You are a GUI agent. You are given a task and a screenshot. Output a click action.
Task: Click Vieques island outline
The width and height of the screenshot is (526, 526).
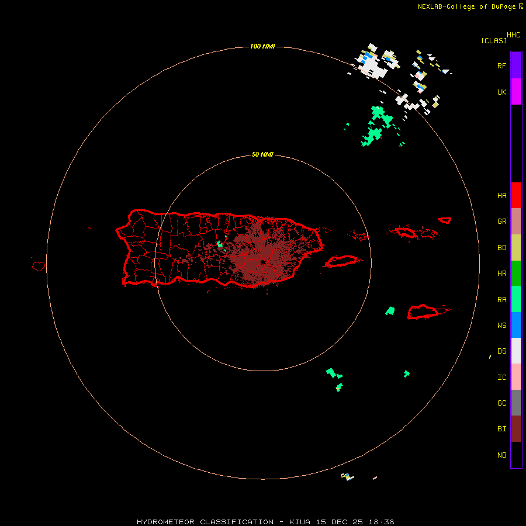point(341,261)
